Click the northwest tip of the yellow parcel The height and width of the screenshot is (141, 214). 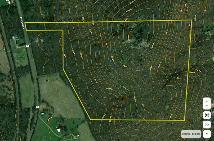[25, 23]
